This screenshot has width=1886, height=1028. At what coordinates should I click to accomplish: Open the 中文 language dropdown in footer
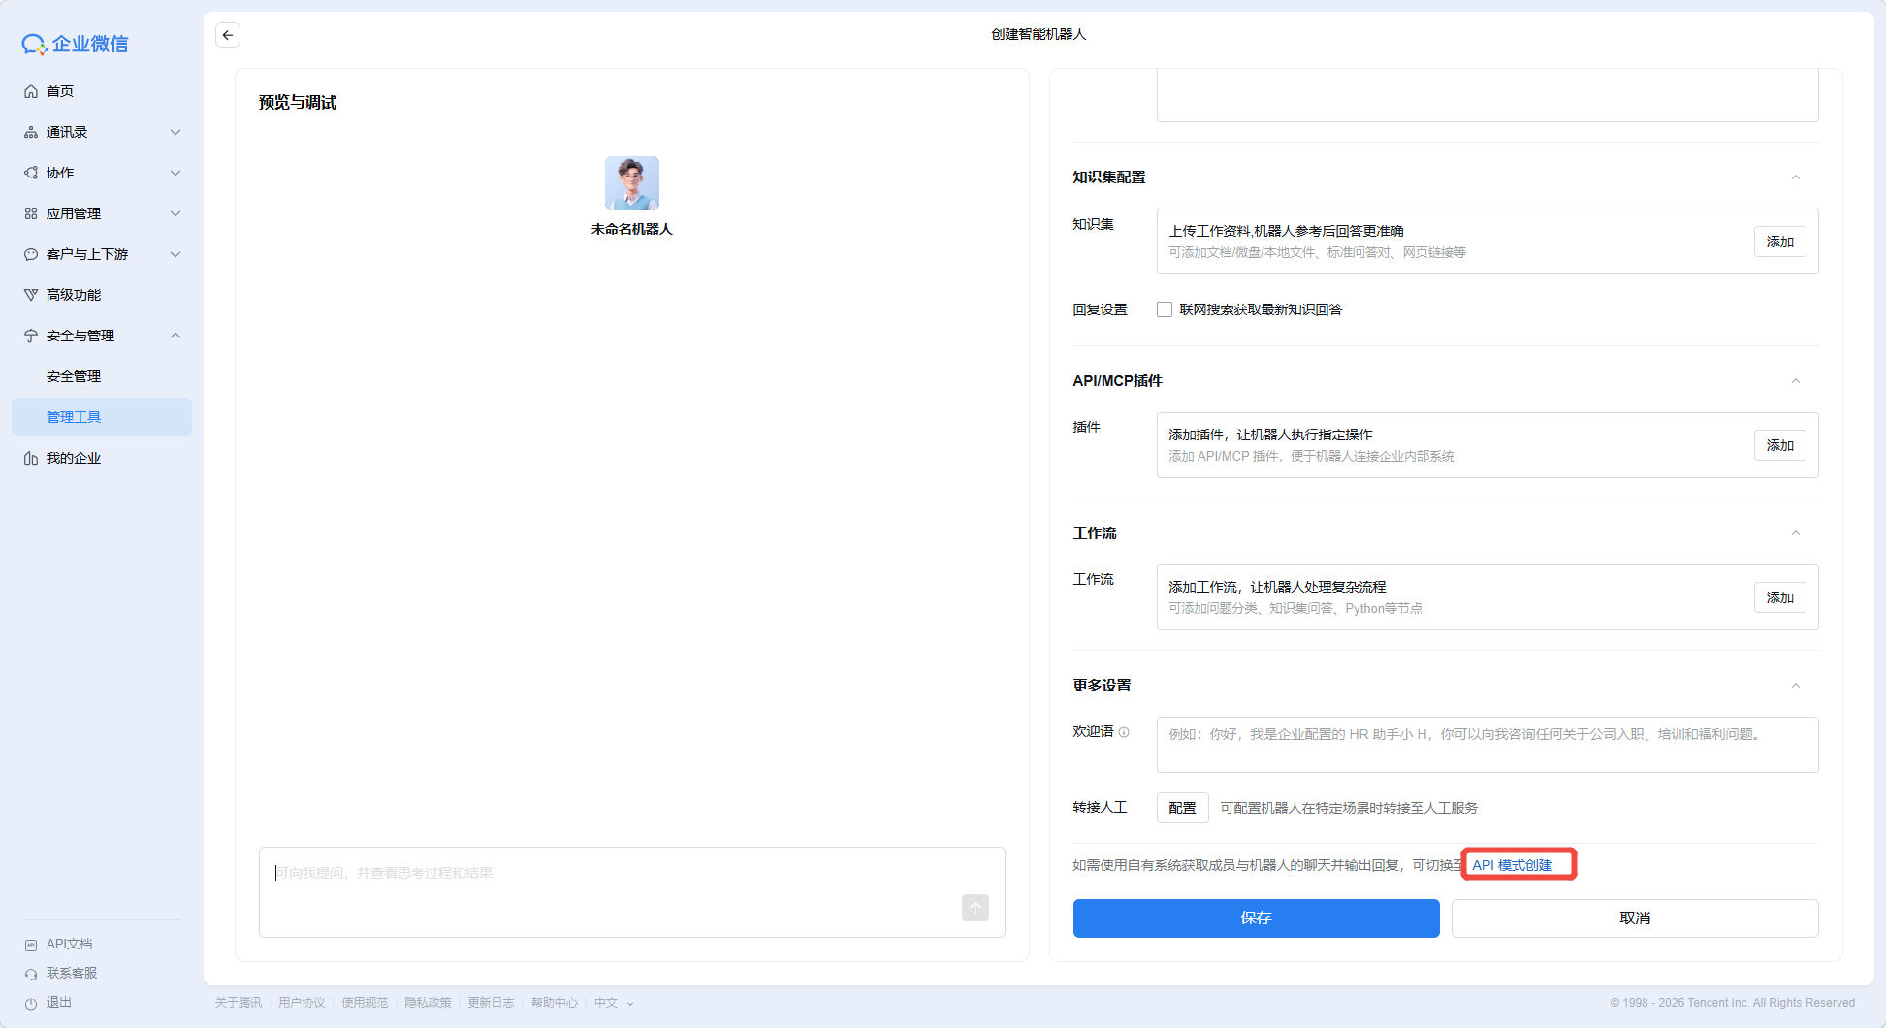[x=613, y=1003]
